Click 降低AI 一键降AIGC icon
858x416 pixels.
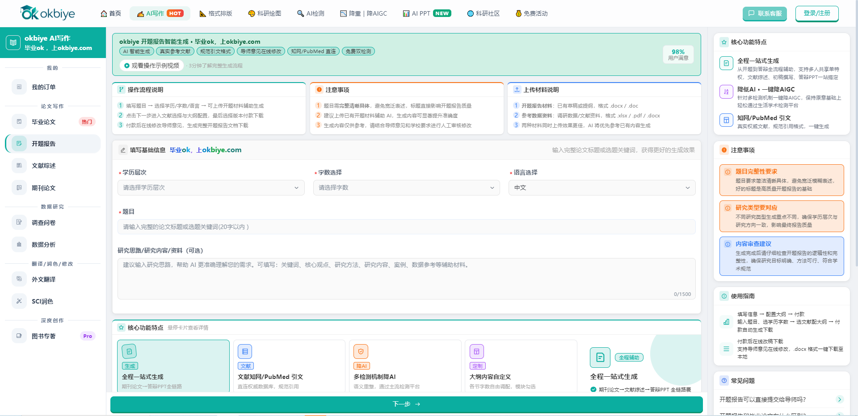726,92
